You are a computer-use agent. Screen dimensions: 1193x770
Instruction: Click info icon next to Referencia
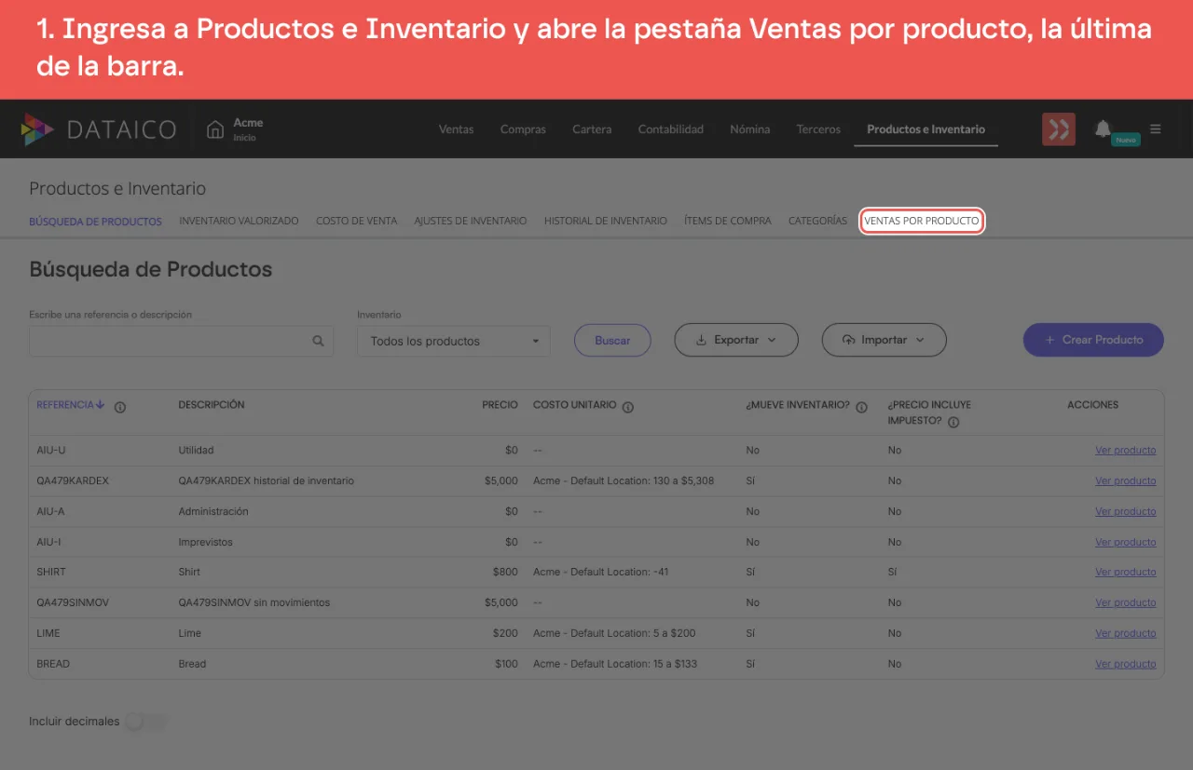[120, 407]
